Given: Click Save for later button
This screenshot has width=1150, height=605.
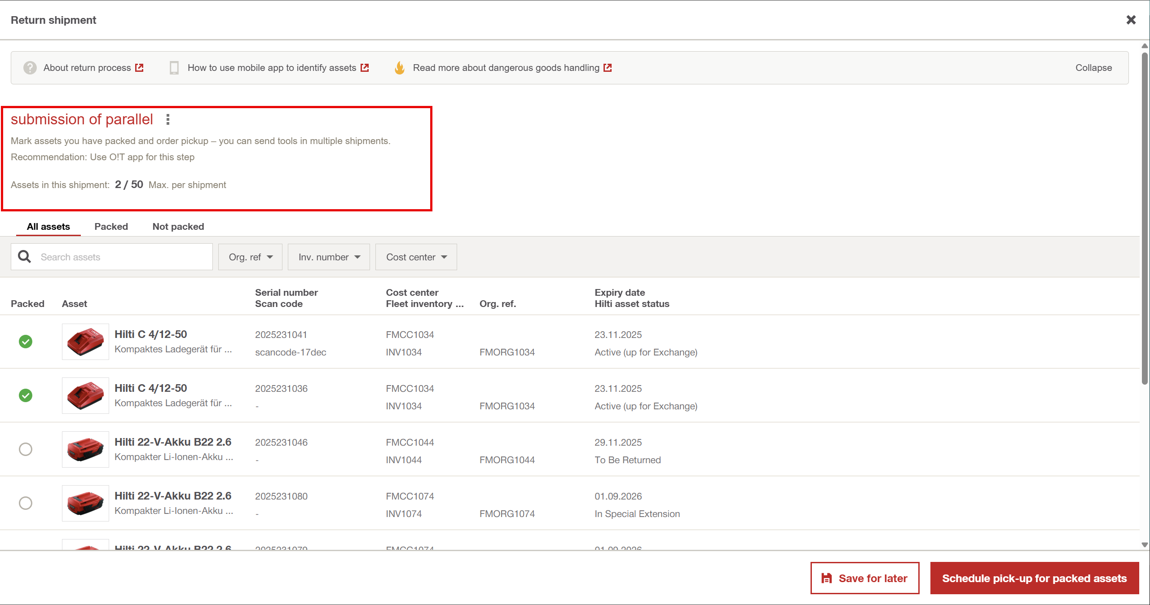Looking at the screenshot, I should tap(864, 578).
